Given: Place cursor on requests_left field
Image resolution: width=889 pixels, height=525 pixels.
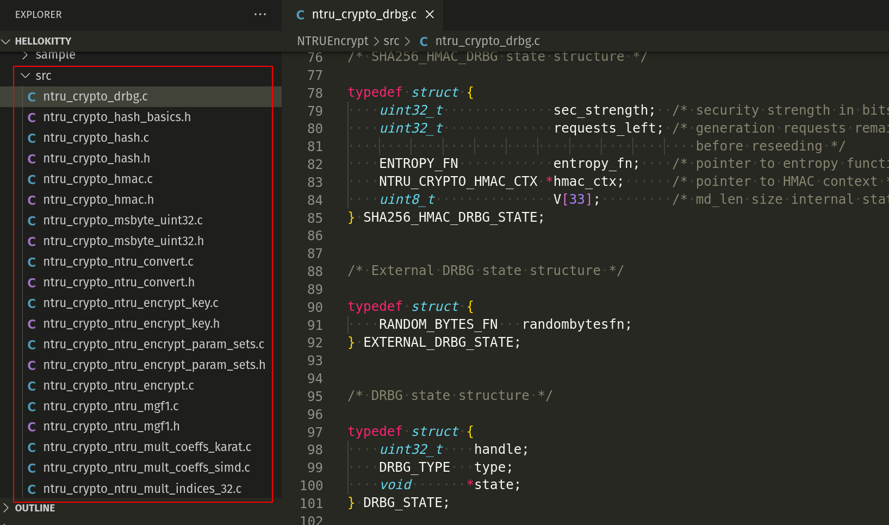Looking at the screenshot, I should 605,128.
